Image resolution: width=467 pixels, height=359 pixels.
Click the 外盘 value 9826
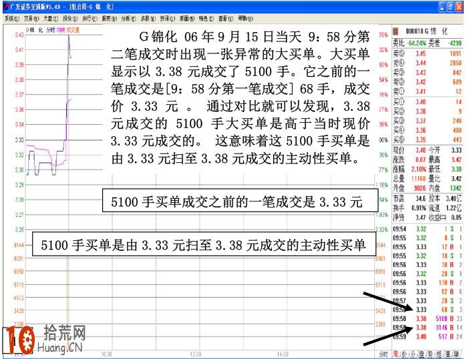click(x=420, y=188)
